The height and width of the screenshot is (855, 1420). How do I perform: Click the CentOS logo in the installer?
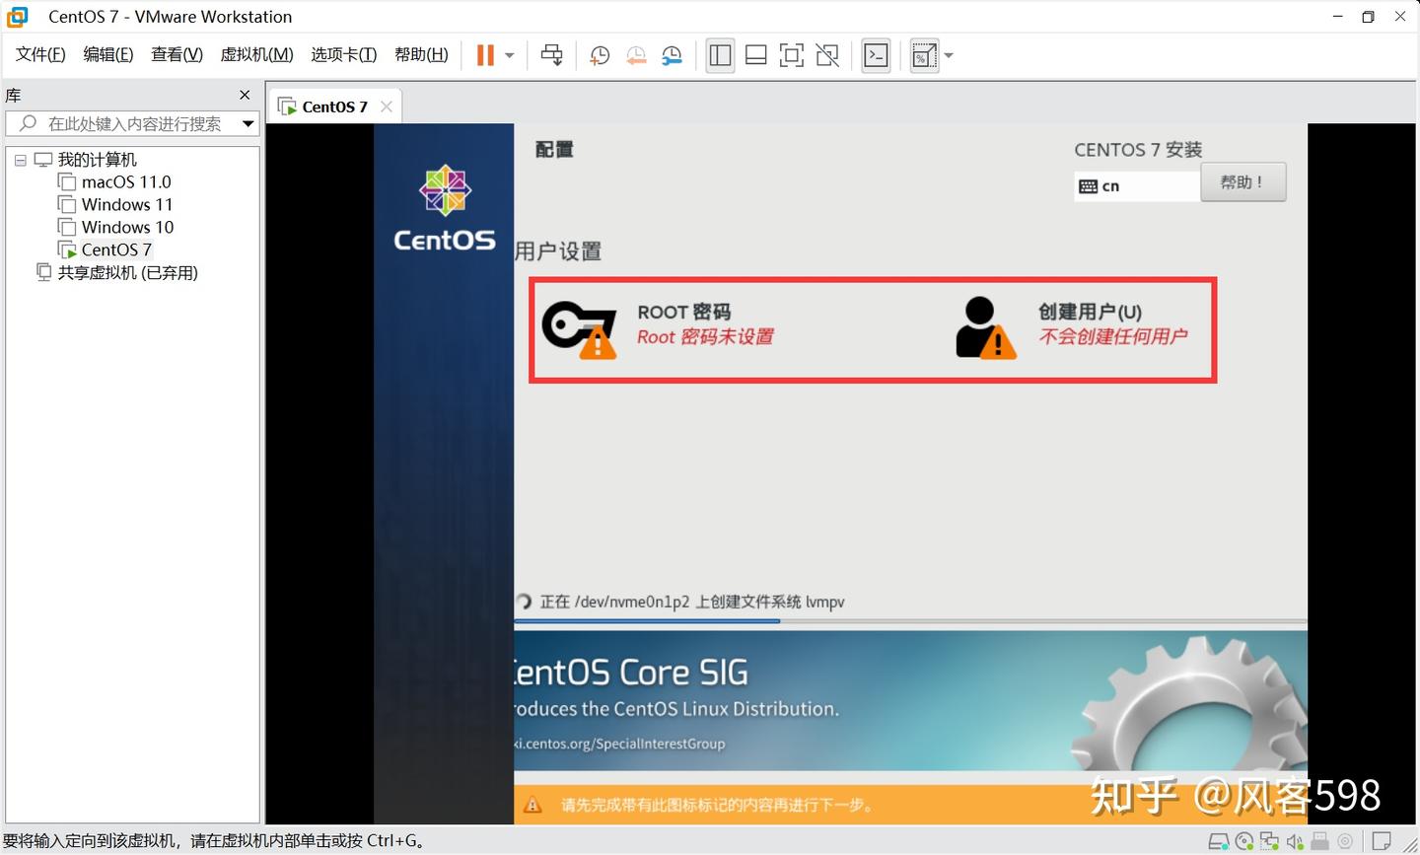pos(445,209)
